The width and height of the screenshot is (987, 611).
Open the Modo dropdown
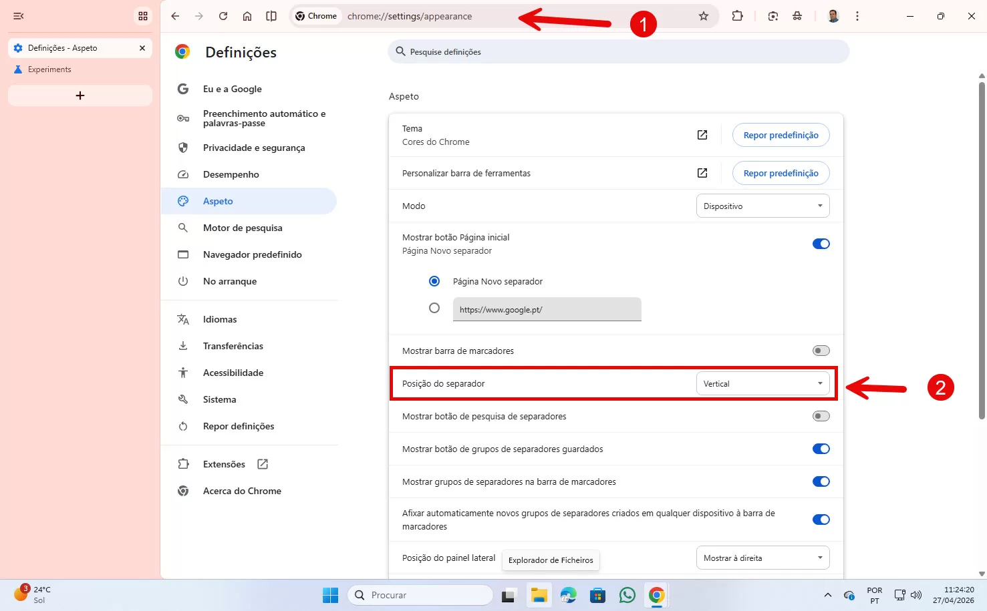coord(762,206)
